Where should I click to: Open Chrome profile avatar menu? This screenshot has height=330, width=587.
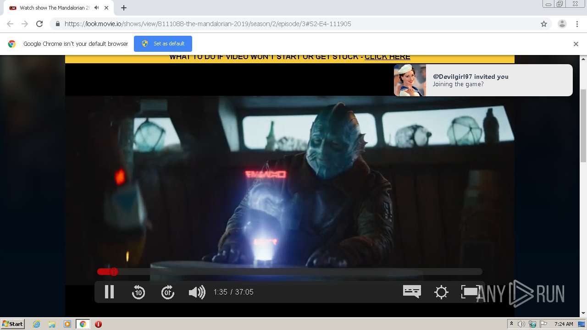562,24
